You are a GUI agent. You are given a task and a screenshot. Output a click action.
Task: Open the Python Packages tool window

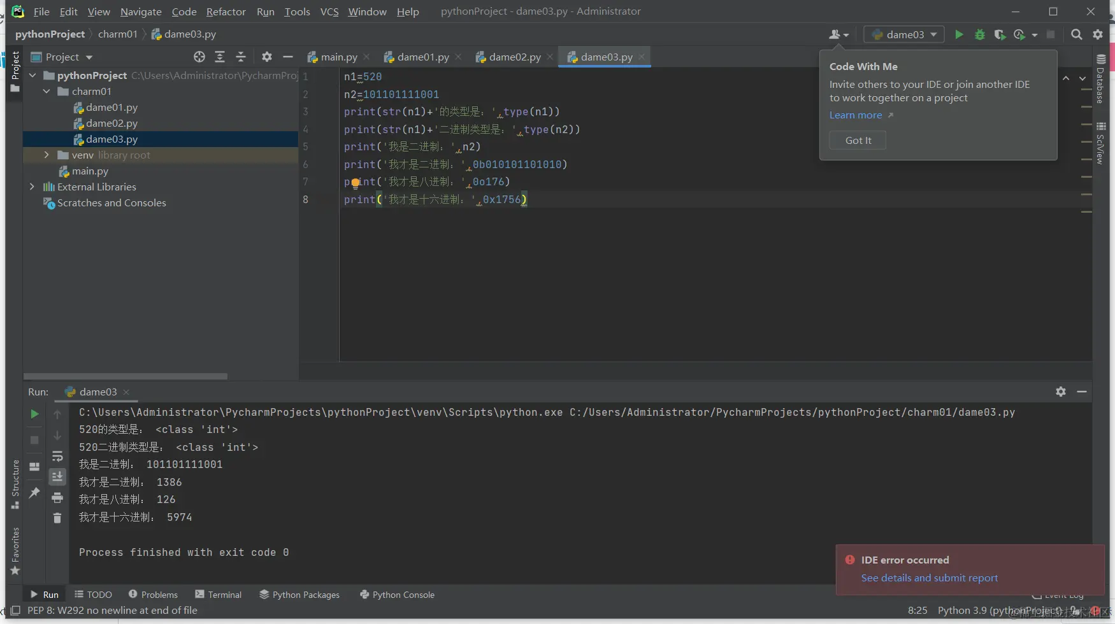(299, 595)
